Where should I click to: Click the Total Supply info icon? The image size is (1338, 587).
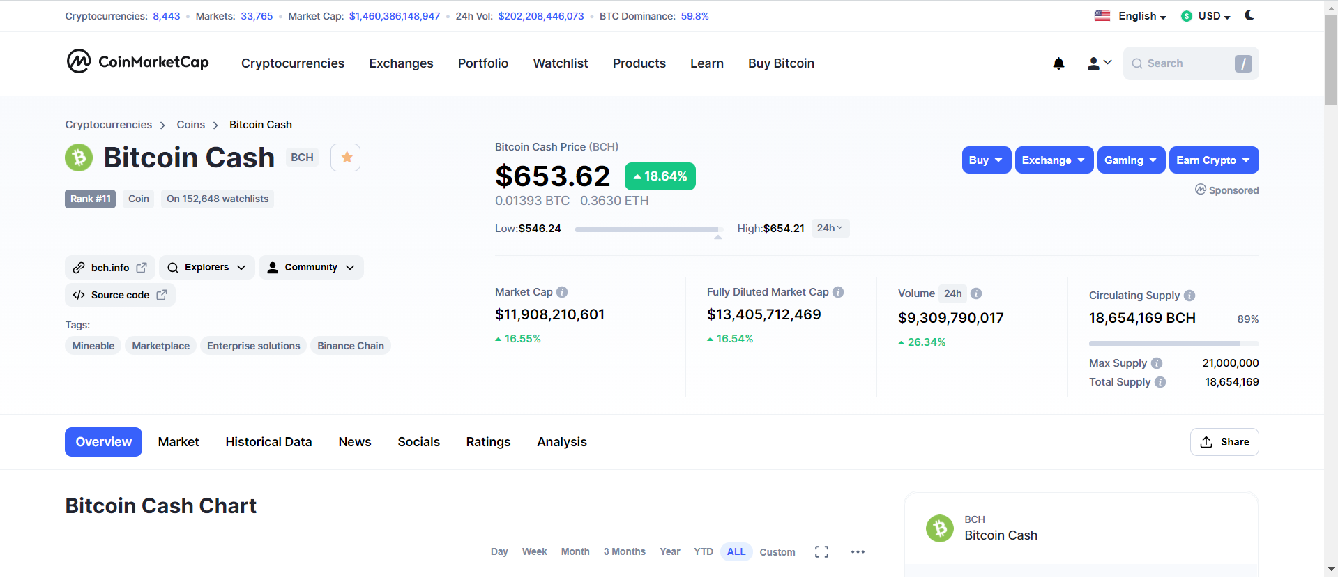(x=1160, y=382)
